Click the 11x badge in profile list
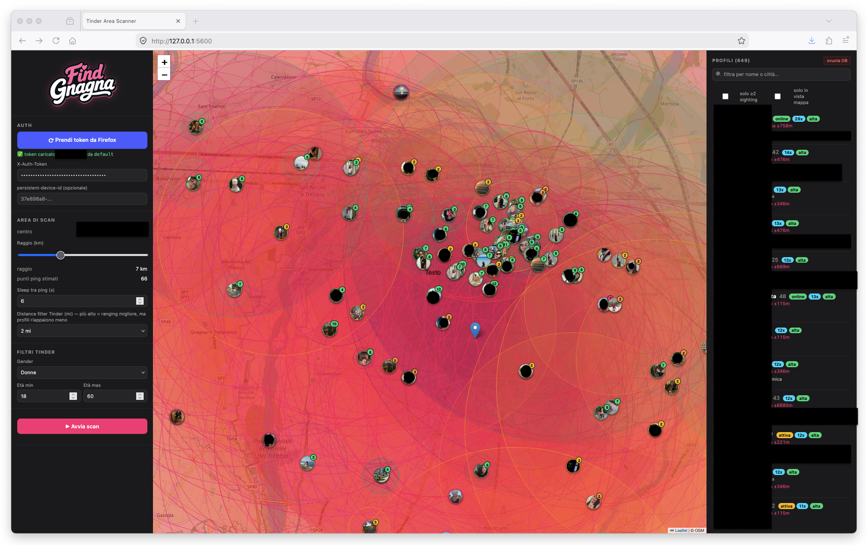The width and height of the screenshot is (866, 545). 802,506
